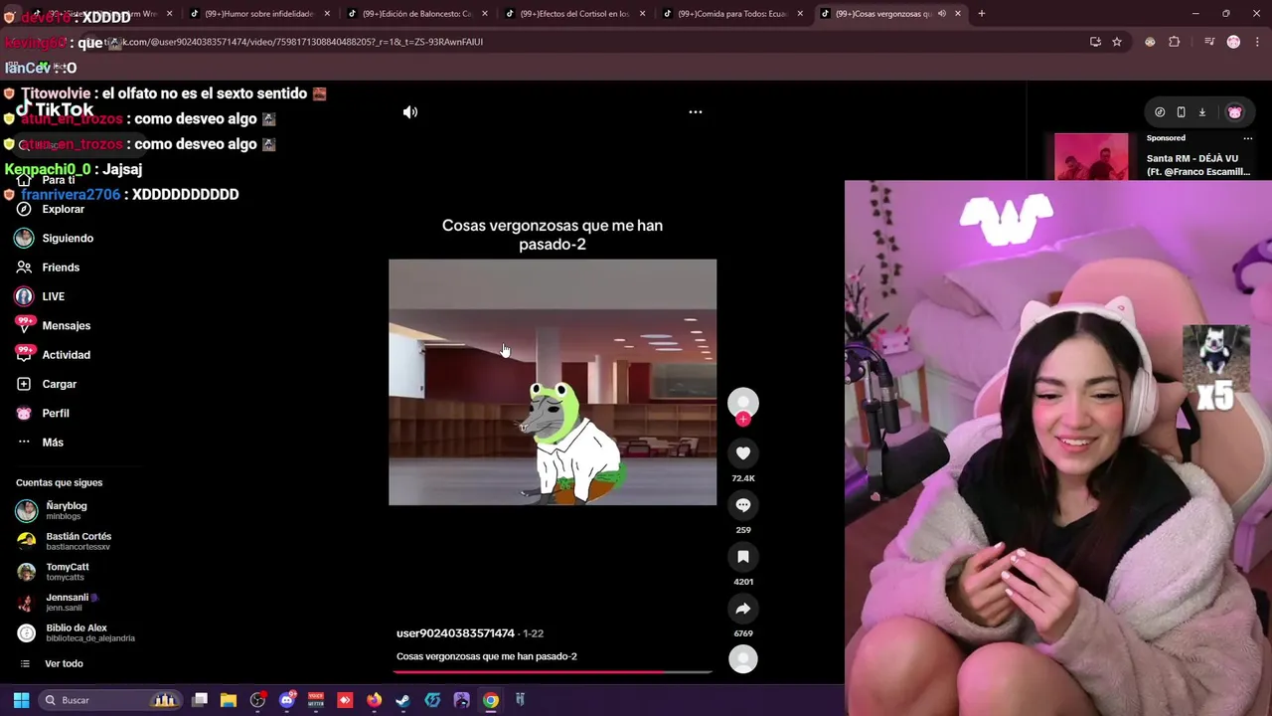The height and width of the screenshot is (716, 1272).
Task: Switch to Edición de Baloncesto tab
Action: point(416,14)
